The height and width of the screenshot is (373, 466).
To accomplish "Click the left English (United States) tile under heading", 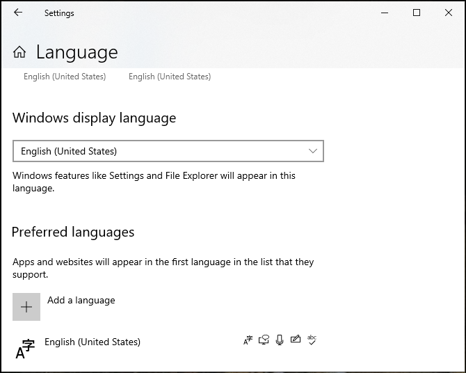I will click(x=65, y=77).
